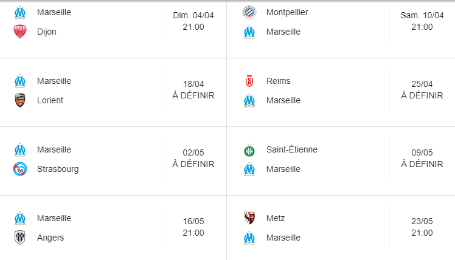Open the Dijon team link
Image resolution: width=455 pixels, height=260 pixels.
[x=47, y=32]
